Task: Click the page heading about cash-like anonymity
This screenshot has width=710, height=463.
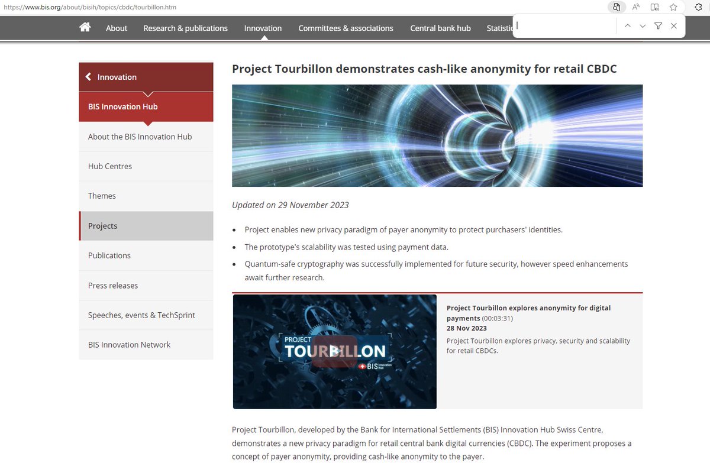Action: pos(424,69)
